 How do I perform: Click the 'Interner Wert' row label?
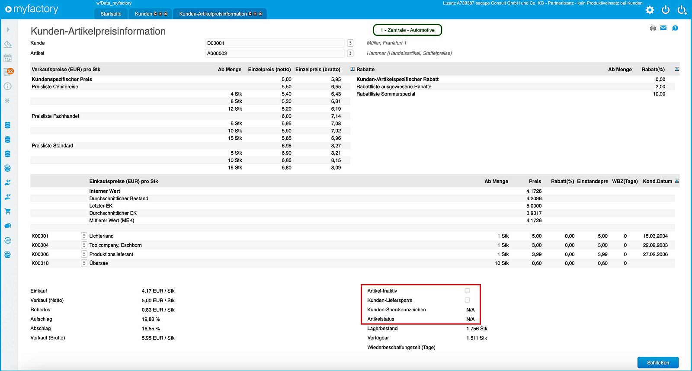(x=105, y=191)
